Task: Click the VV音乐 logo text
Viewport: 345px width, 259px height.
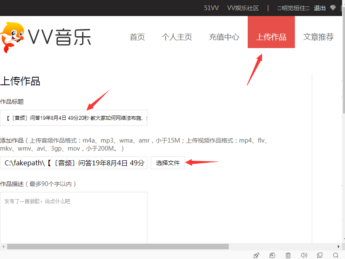Action: tap(59, 37)
